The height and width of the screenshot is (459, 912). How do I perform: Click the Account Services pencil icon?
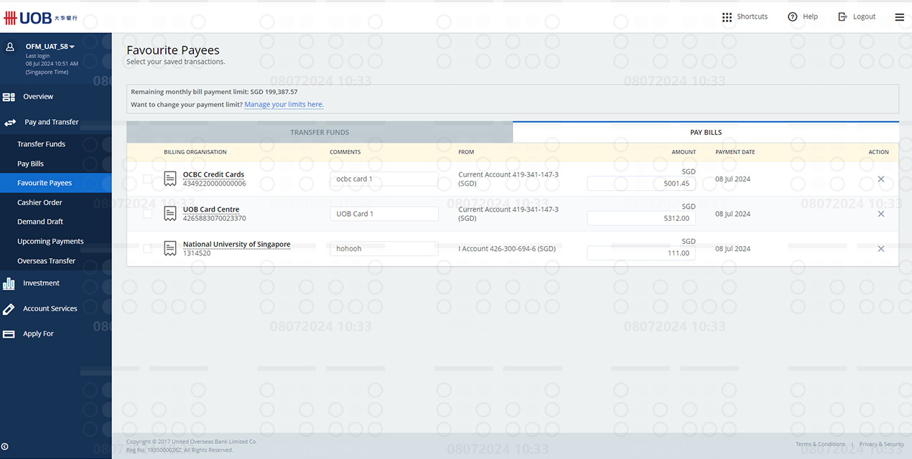coord(9,309)
